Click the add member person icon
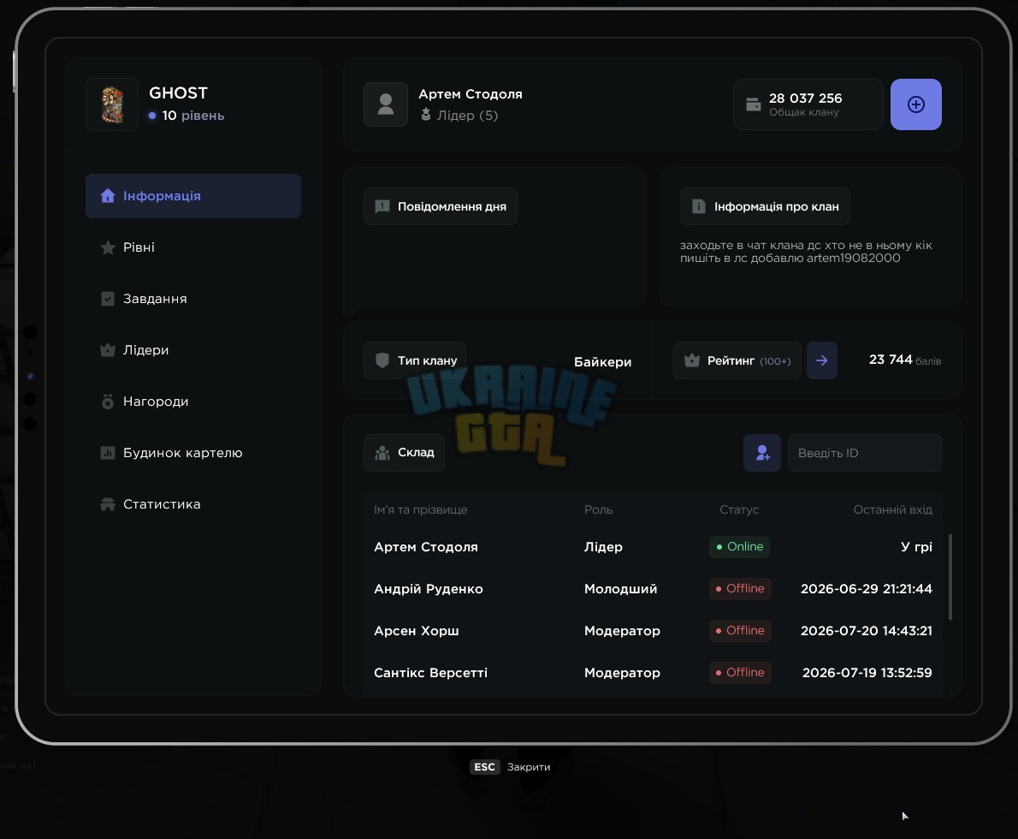This screenshot has width=1018, height=839. click(x=762, y=453)
